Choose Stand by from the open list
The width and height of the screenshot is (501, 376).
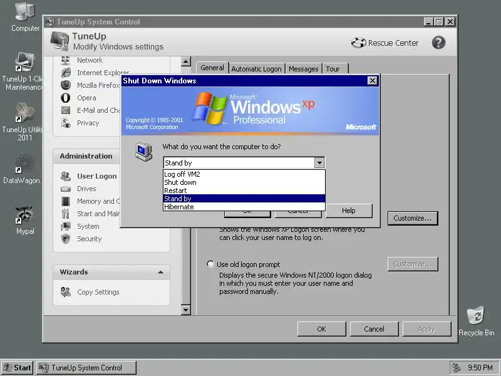tap(244, 199)
